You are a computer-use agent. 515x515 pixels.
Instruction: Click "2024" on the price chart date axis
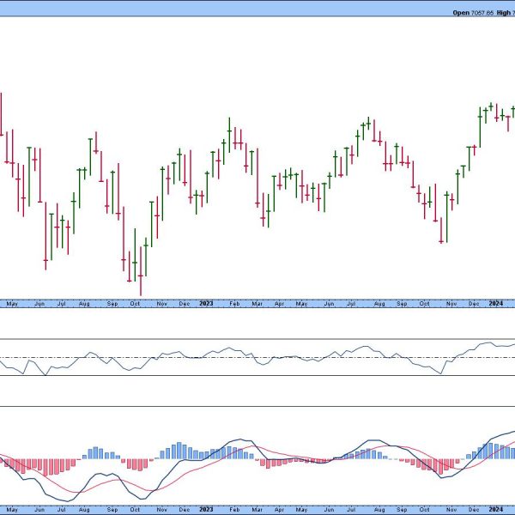495,304
